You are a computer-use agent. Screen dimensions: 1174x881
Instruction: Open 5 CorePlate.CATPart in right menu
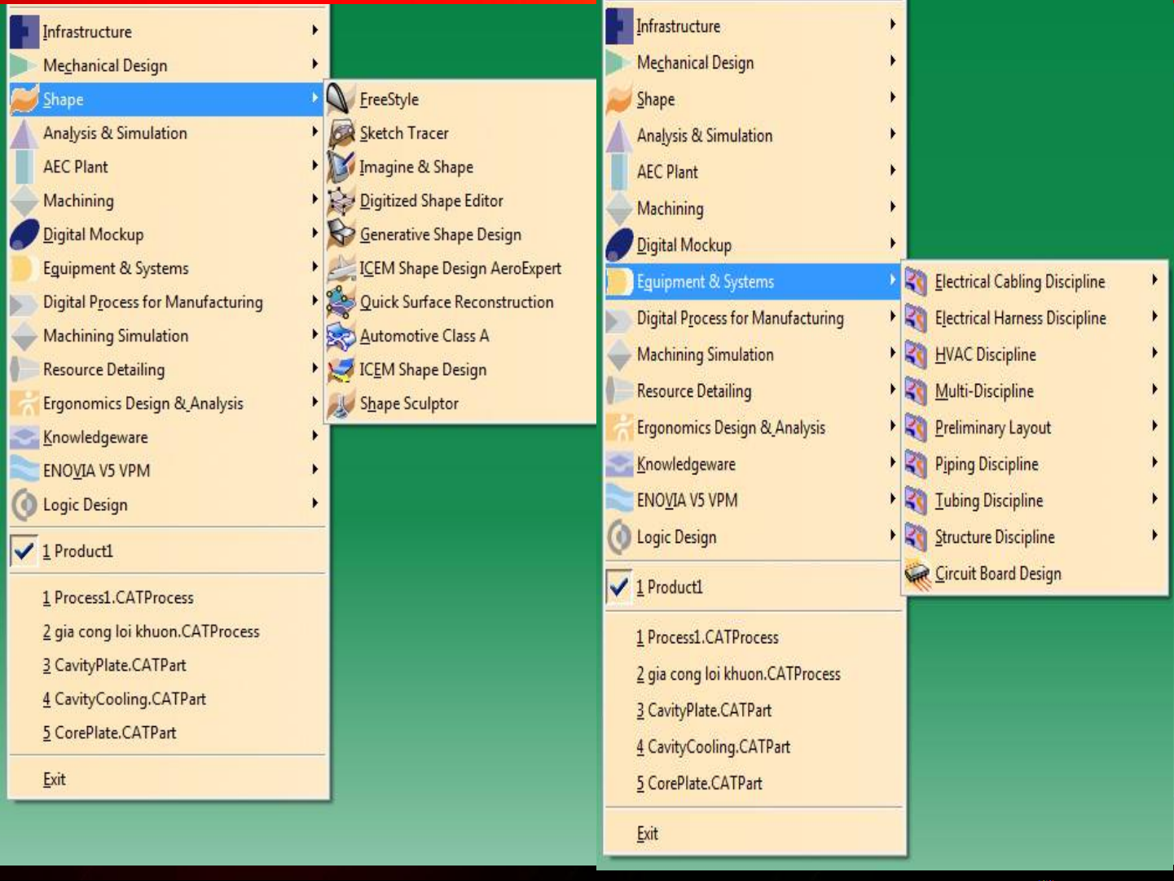(753, 783)
